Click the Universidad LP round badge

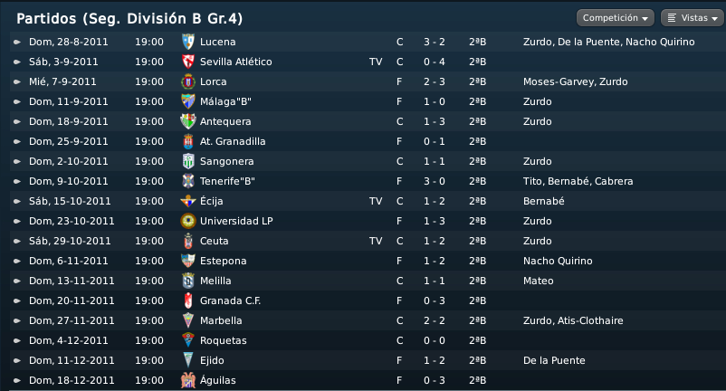coord(188,221)
